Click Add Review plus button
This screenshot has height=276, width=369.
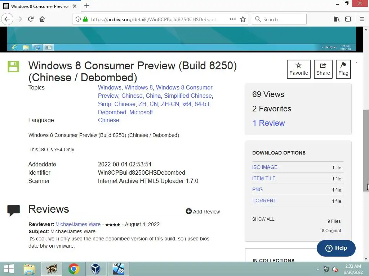coord(203,211)
